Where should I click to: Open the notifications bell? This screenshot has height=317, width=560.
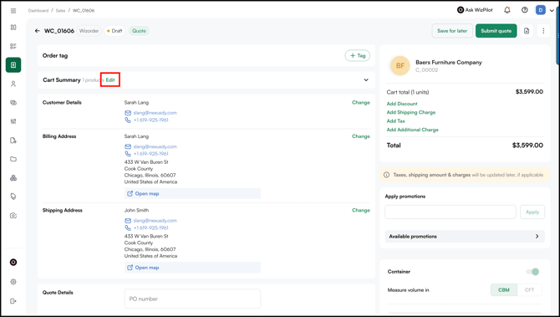tap(507, 10)
